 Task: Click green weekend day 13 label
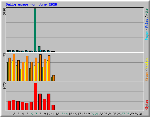[x=62, y=114]
